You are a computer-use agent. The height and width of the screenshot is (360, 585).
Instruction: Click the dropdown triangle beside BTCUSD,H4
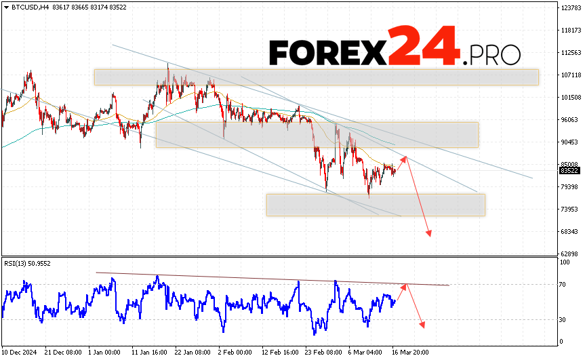[x=7, y=7]
